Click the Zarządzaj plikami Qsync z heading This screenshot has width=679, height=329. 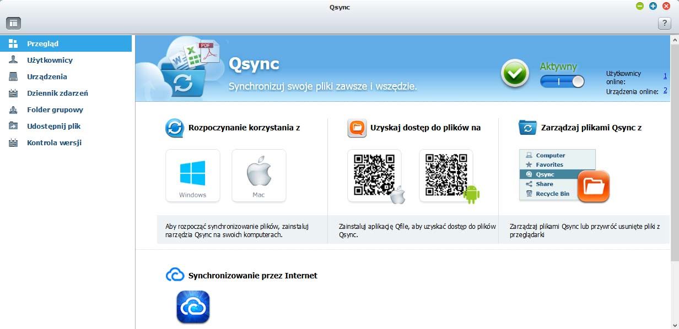click(591, 128)
